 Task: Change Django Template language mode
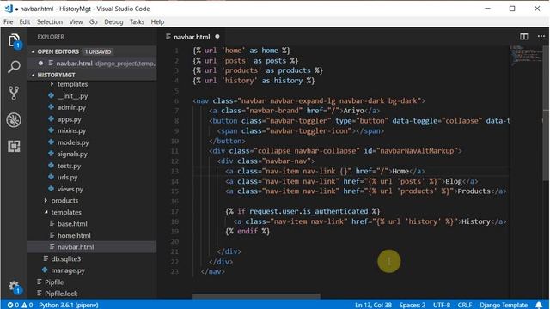[504, 306]
